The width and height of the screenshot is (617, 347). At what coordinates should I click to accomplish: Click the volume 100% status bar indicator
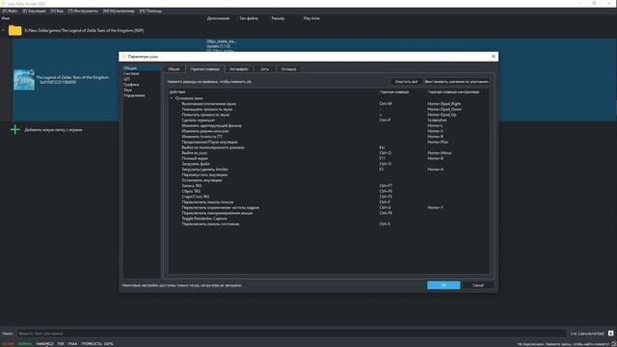click(x=97, y=344)
